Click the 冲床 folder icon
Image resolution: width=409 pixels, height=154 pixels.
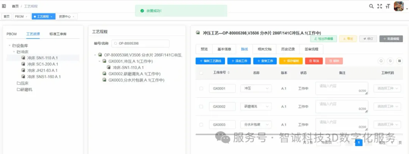(19, 52)
